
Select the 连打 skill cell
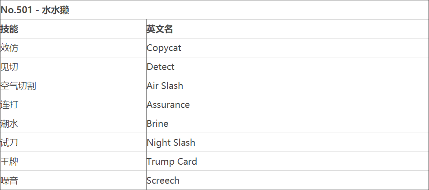(9, 105)
